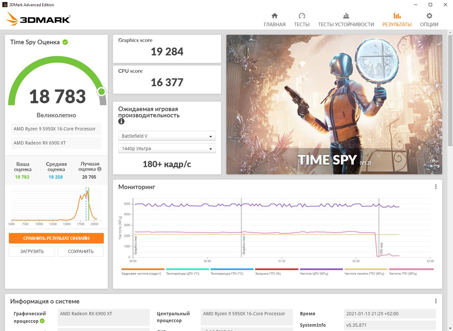Click the scrollbar down arrow

tap(450, 328)
